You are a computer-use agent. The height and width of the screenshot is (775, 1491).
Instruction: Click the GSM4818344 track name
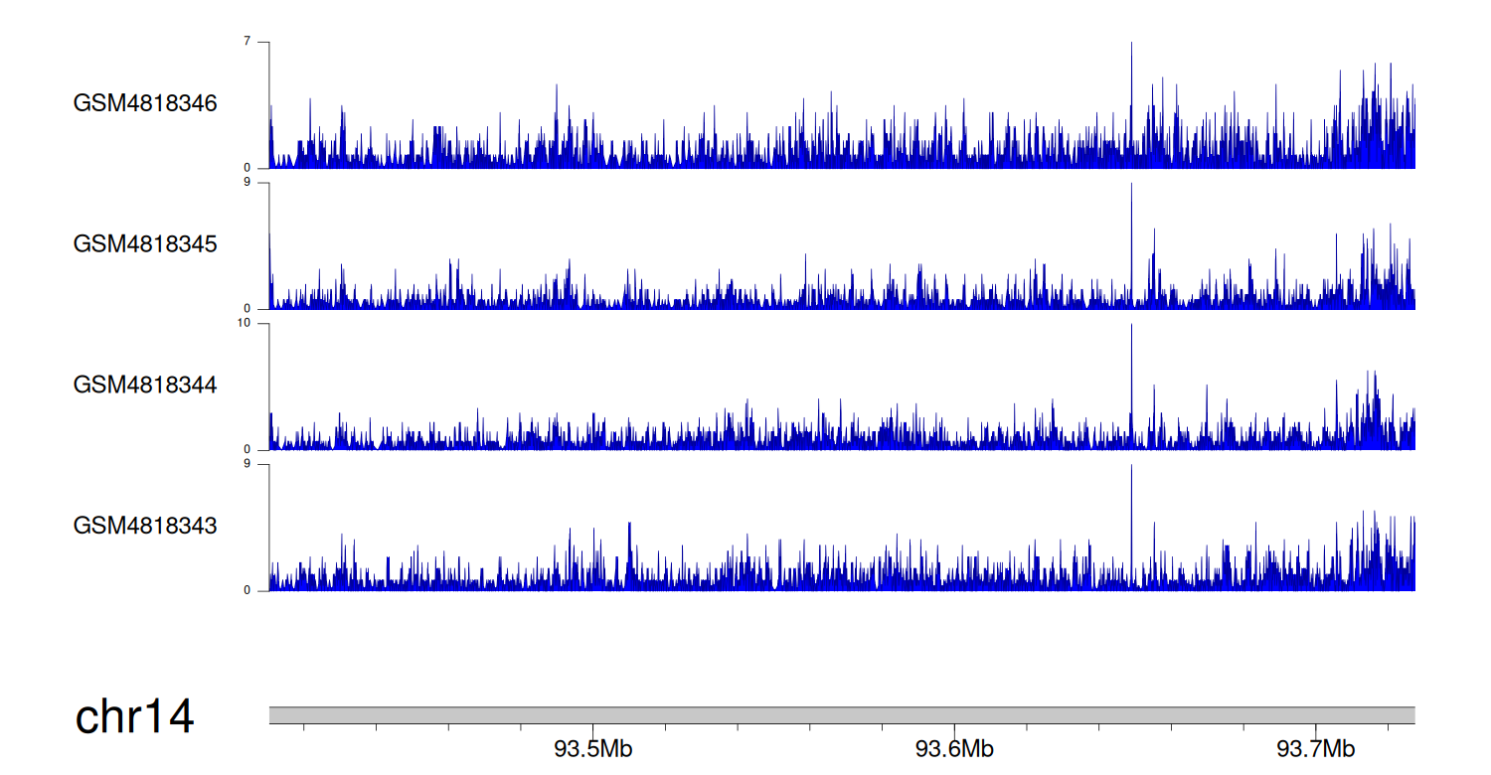pyautogui.click(x=145, y=385)
